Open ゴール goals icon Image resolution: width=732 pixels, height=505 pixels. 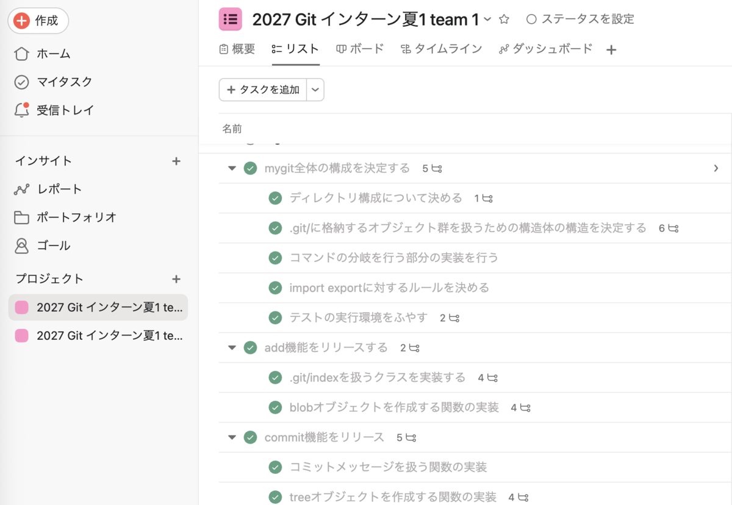click(21, 245)
